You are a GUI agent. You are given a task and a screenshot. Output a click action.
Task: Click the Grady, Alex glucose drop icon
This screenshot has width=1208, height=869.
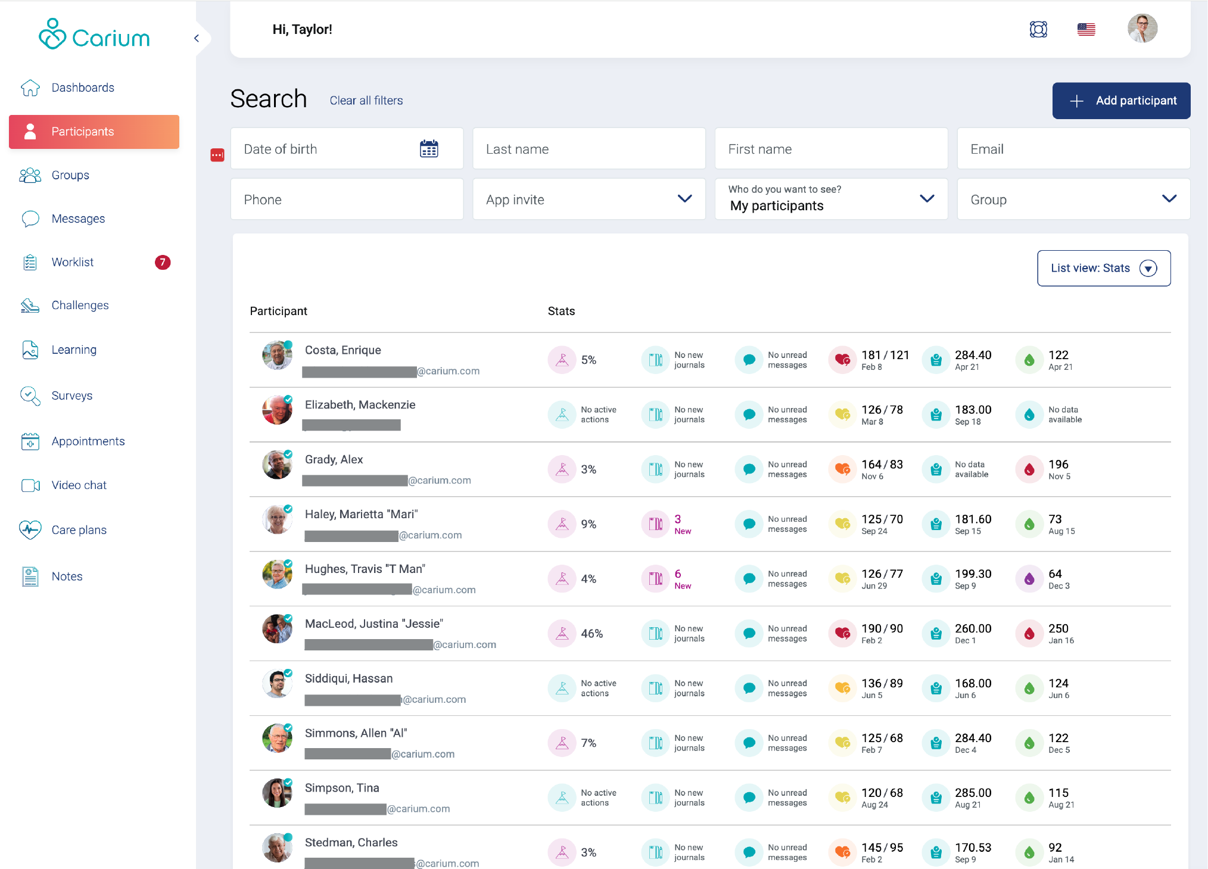tap(1029, 469)
